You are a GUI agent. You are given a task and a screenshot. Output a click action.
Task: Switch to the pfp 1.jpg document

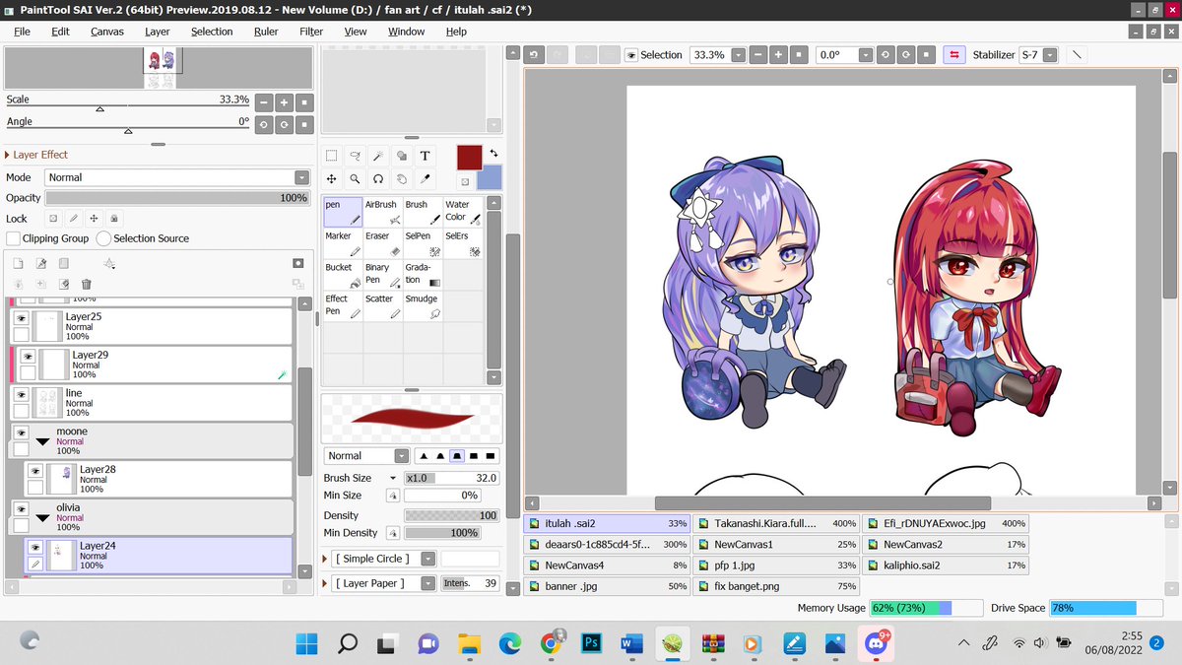click(777, 565)
